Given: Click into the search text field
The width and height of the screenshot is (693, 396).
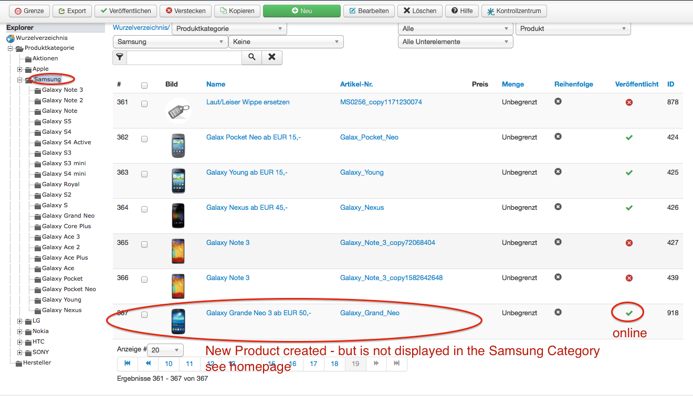Looking at the screenshot, I should (184, 57).
